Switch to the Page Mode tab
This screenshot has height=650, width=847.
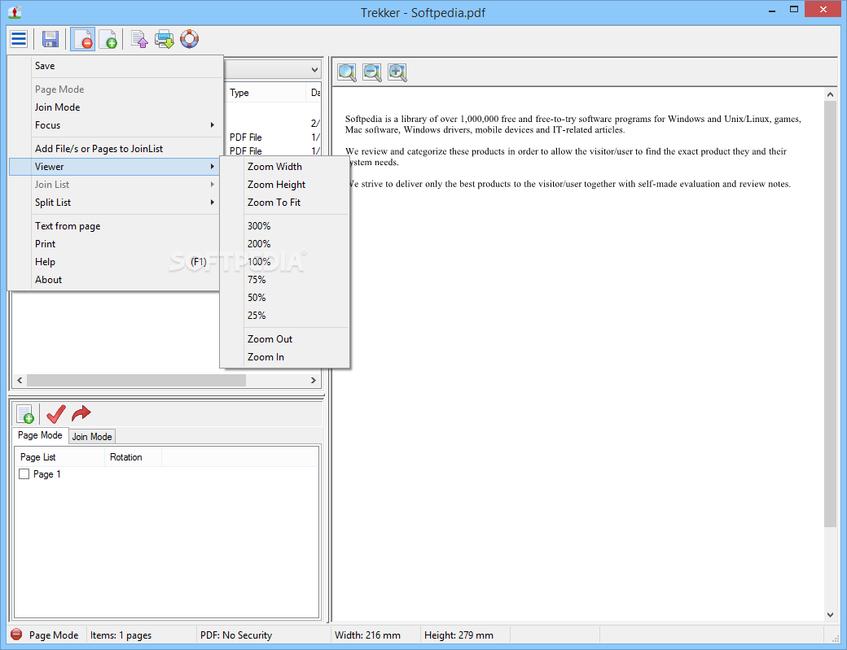click(x=40, y=435)
